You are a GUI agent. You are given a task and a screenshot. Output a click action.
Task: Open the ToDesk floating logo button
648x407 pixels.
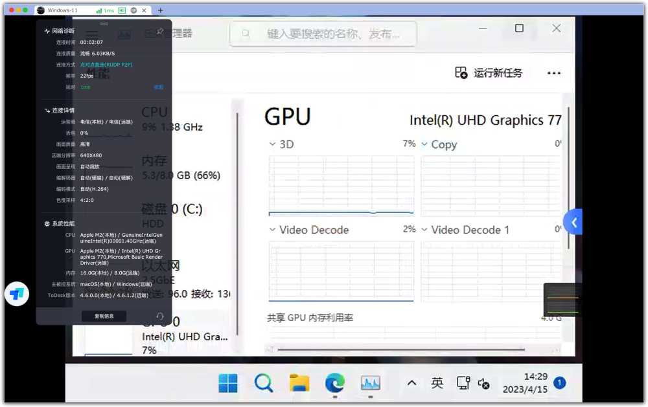click(x=17, y=294)
